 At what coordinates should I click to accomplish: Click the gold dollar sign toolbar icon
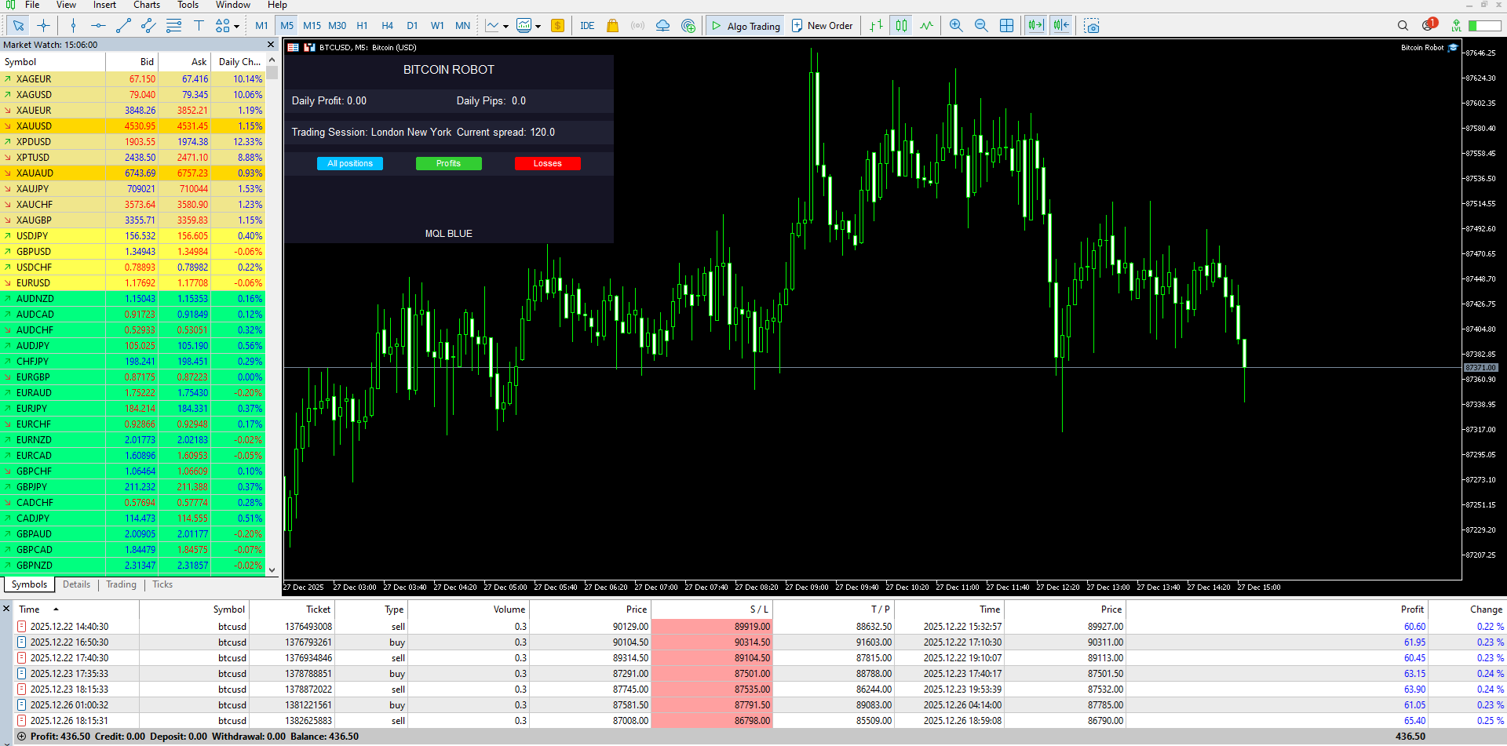click(x=557, y=26)
